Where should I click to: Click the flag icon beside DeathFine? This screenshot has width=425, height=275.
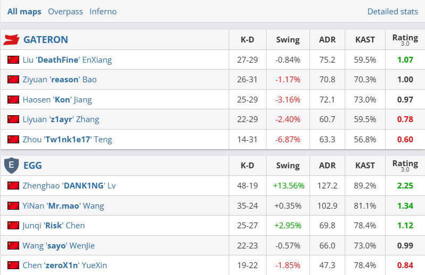pyautogui.click(x=13, y=60)
